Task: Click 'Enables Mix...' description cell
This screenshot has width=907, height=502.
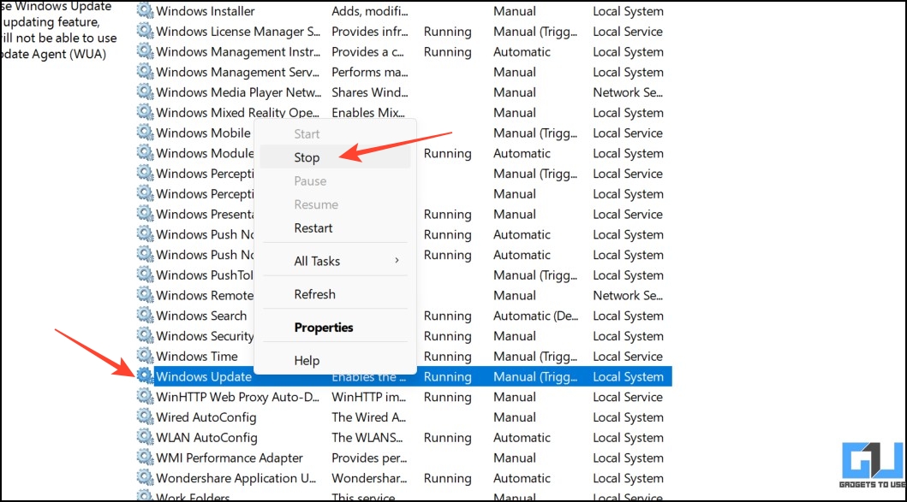Action: pos(368,113)
